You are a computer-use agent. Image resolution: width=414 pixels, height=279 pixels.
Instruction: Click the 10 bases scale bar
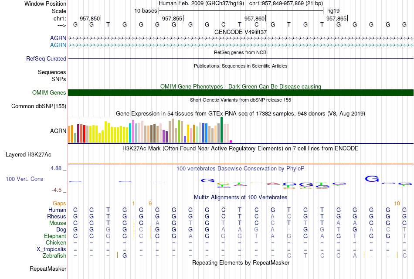(x=241, y=11)
